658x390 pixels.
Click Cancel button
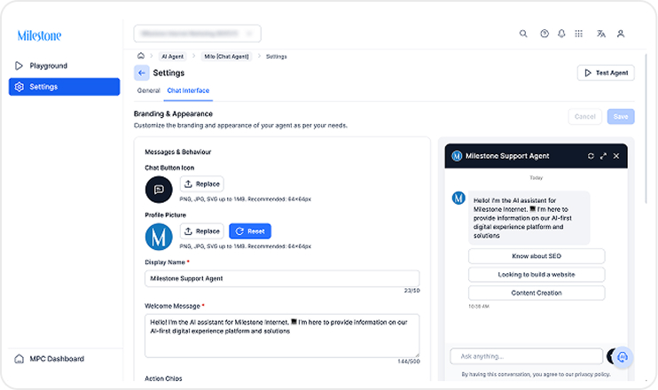pyautogui.click(x=585, y=117)
